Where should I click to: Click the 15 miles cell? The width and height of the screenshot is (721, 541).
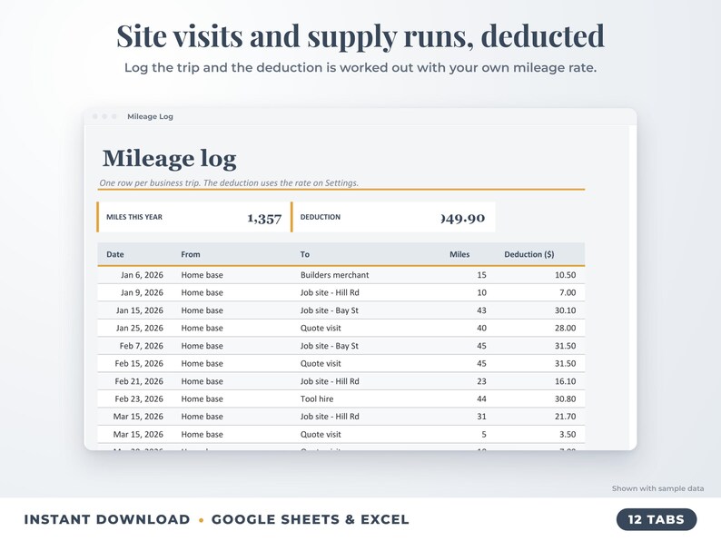(481, 275)
